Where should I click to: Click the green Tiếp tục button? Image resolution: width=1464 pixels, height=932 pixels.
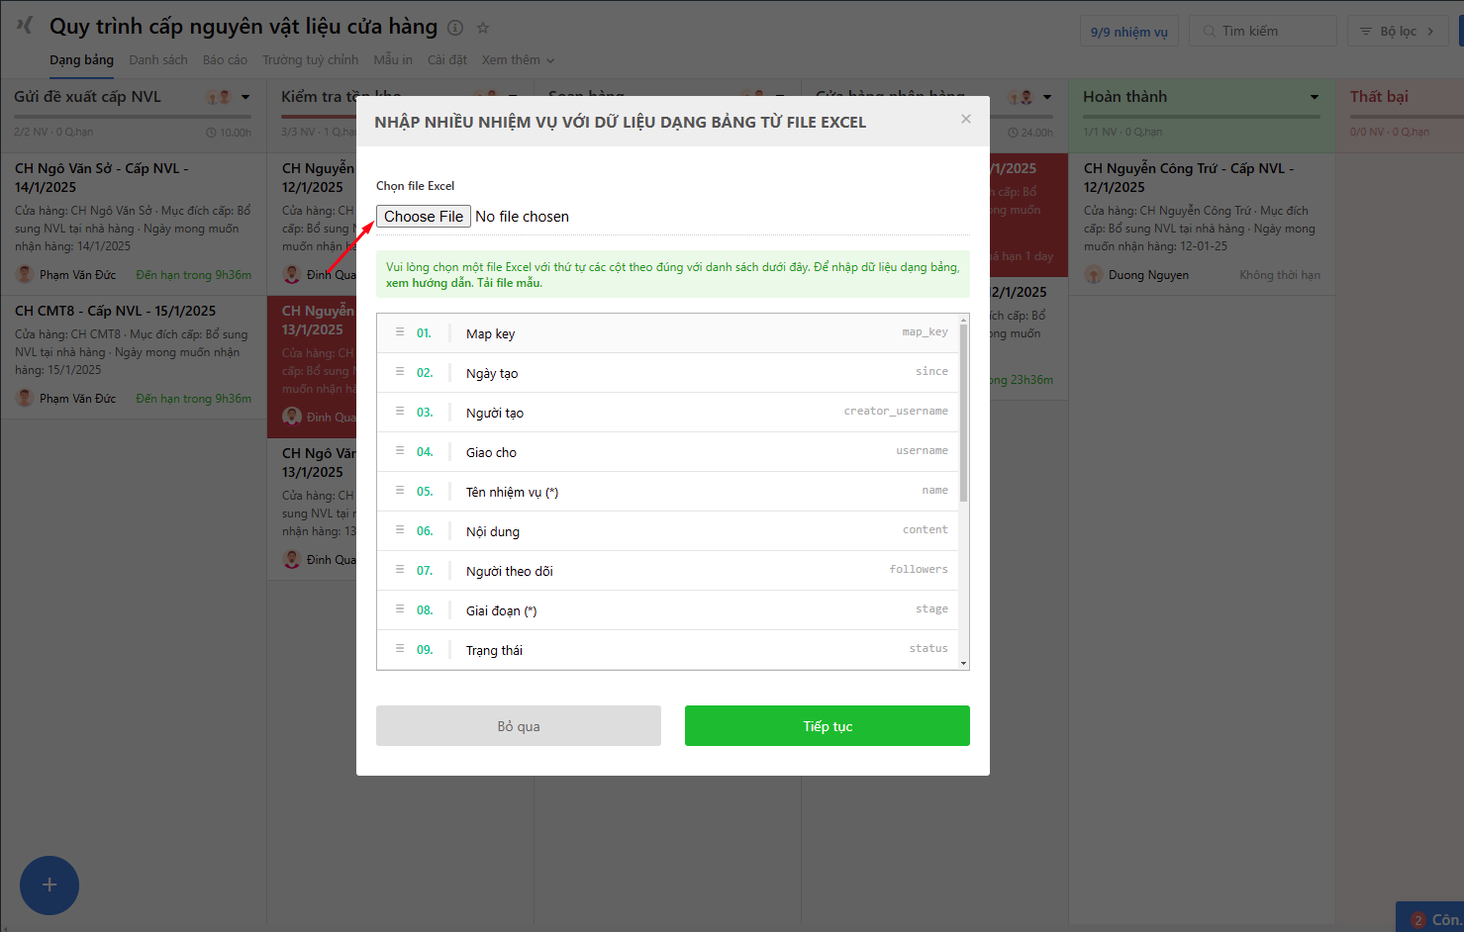pyautogui.click(x=828, y=726)
